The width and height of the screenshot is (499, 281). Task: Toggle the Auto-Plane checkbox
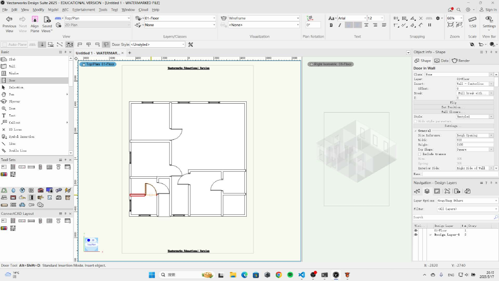[x=5, y=44]
